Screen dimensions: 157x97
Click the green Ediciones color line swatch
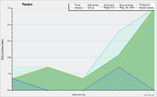85,5
